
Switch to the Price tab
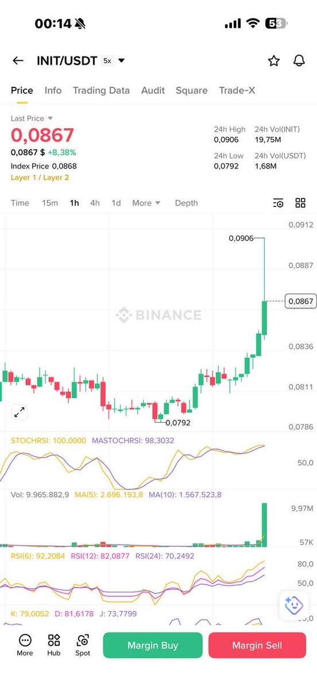coord(22,90)
